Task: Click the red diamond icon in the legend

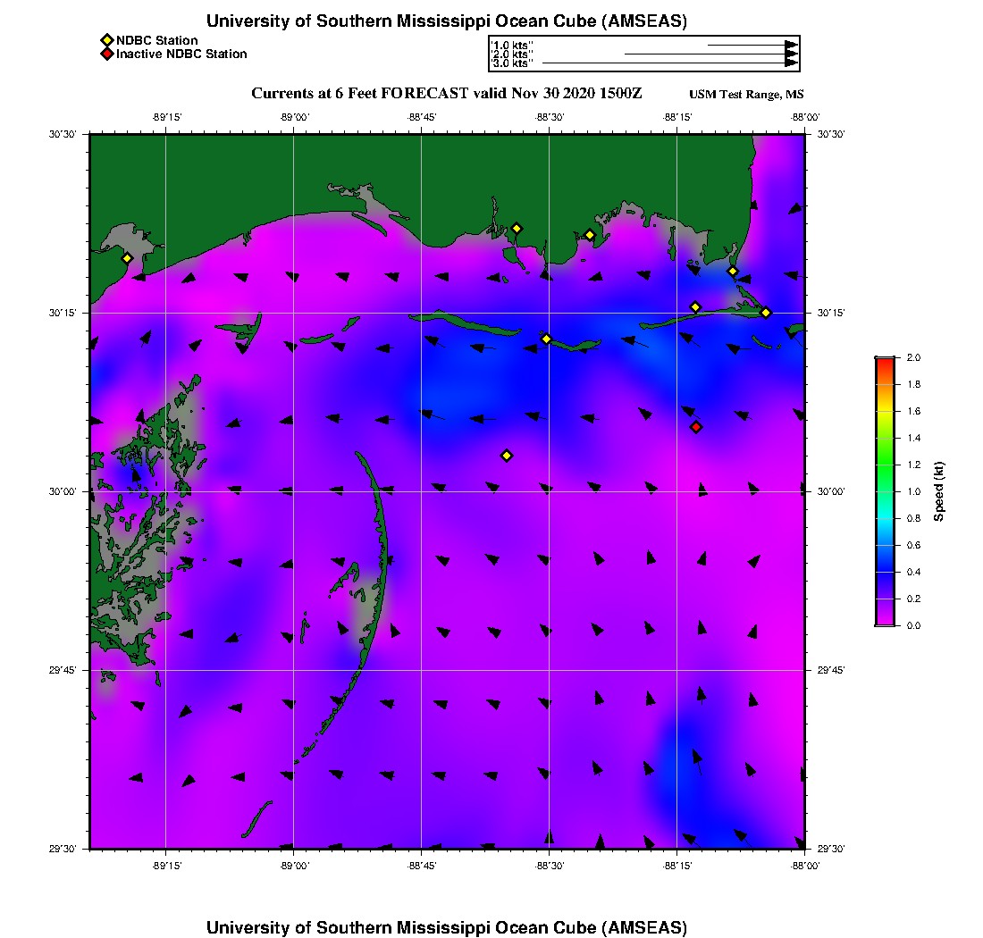Action: [x=106, y=54]
